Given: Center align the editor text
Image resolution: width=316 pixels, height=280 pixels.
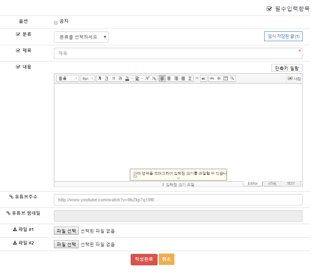Looking at the screenshot, I should click(169, 78).
